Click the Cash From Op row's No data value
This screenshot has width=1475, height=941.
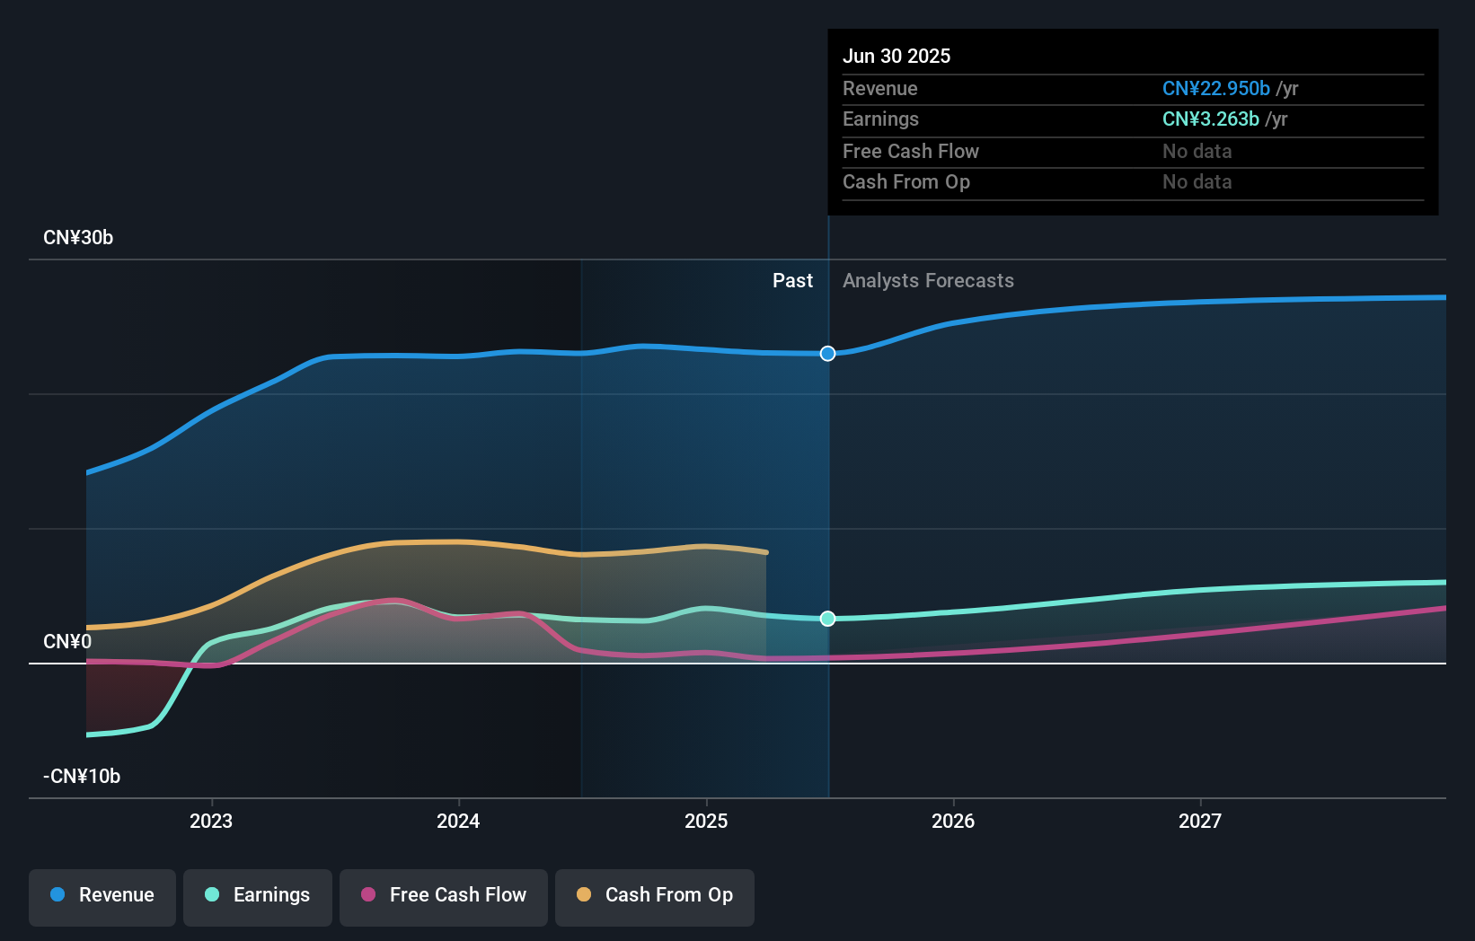1197,181
